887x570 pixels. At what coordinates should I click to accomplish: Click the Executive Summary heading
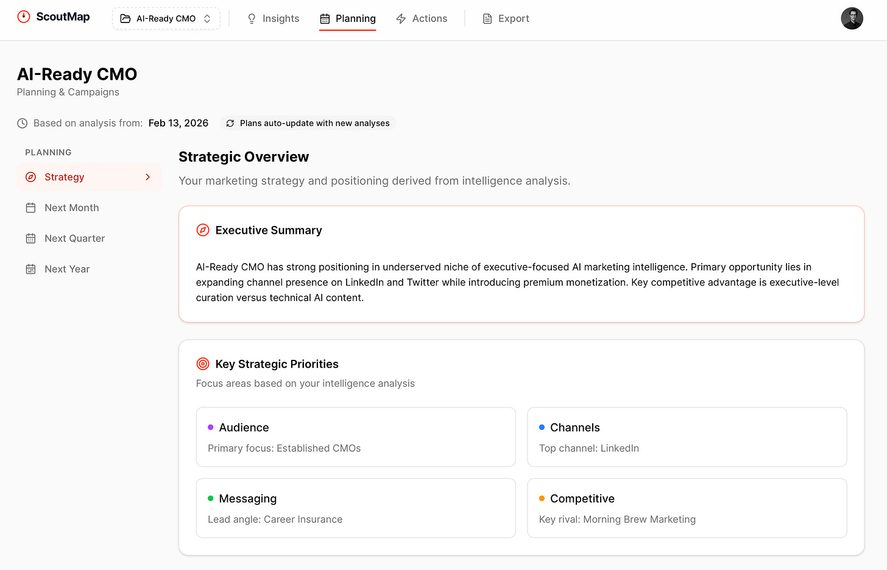click(x=269, y=230)
